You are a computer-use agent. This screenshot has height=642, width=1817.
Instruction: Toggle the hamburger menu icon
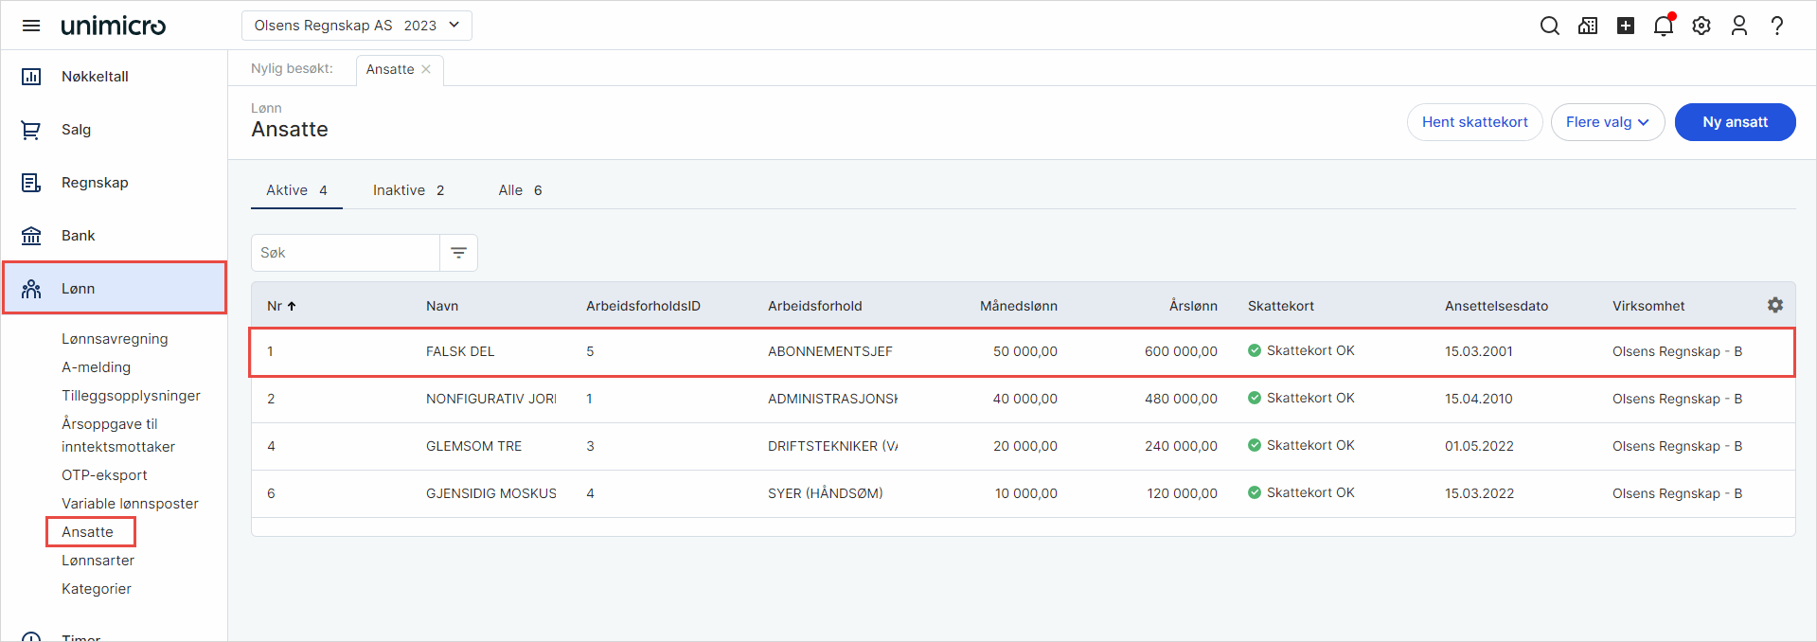[x=31, y=26]
